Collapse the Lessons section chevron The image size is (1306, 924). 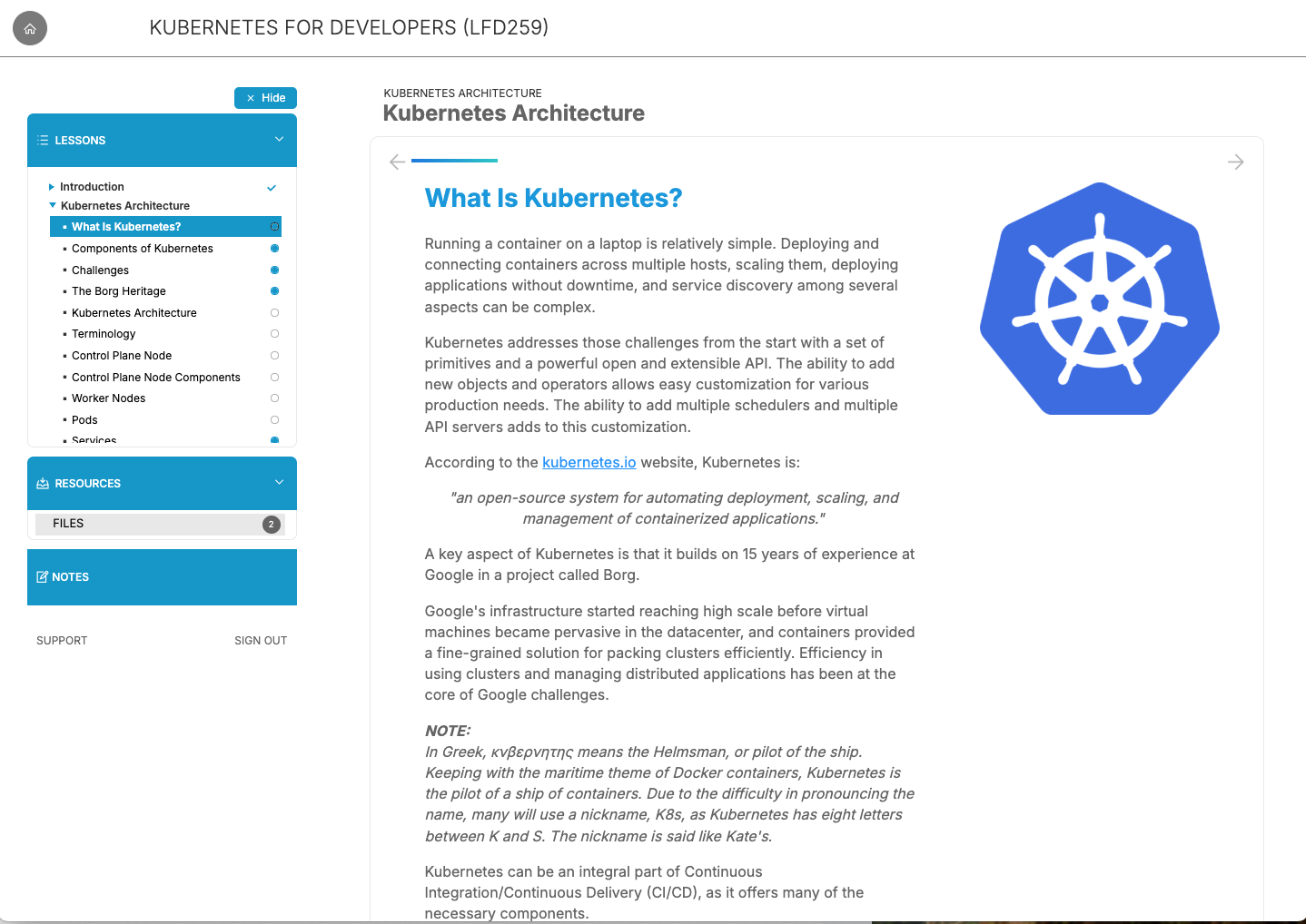click(x=279, y=139)
